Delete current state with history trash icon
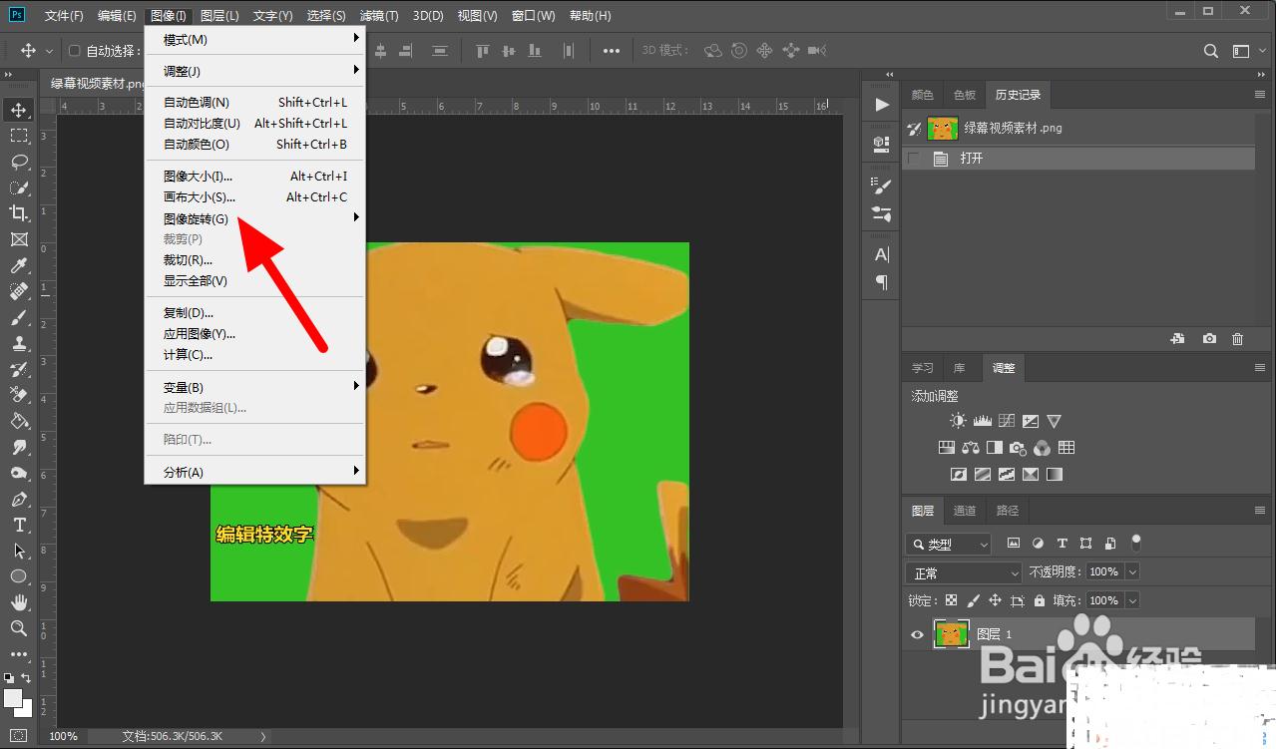 click(1237, 339)
